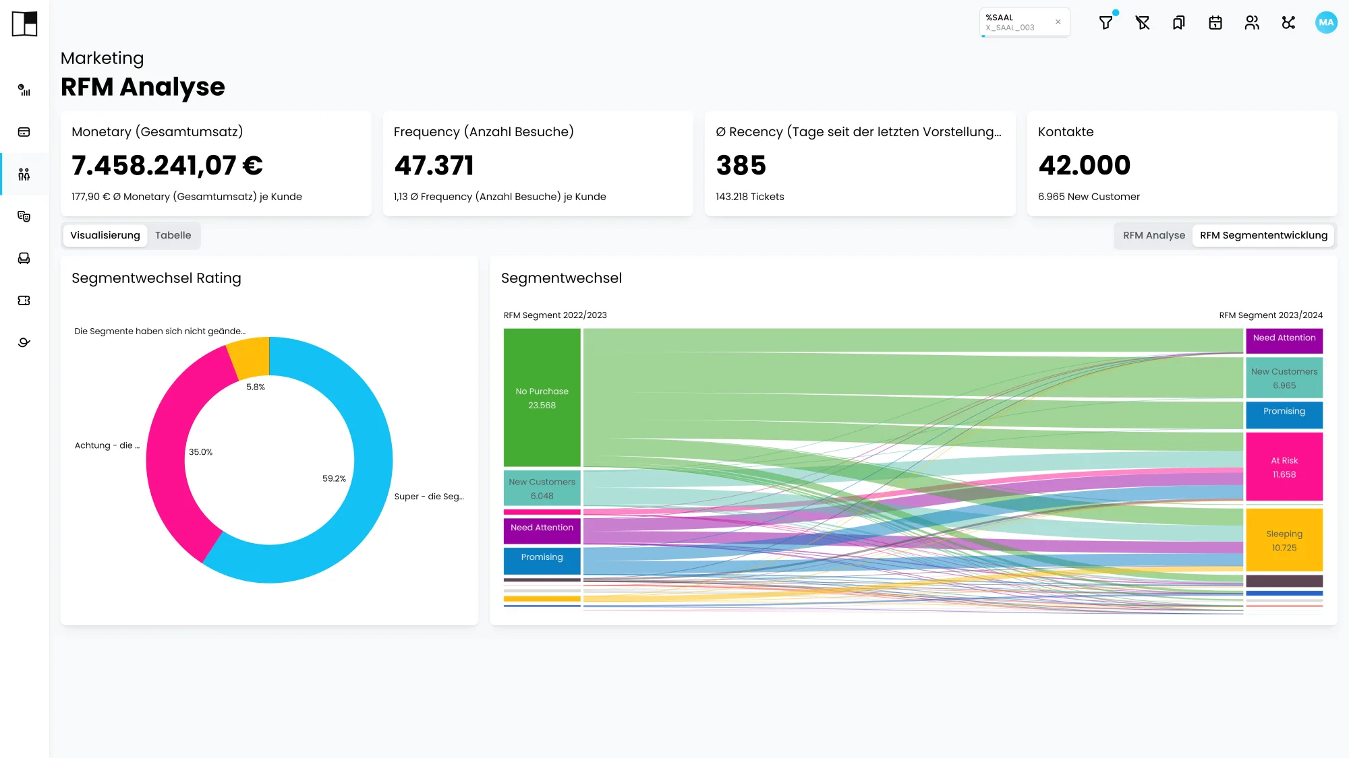Open the active filter funnel icon
This screenshot has height=758, width=1349.
point(1106,23)
